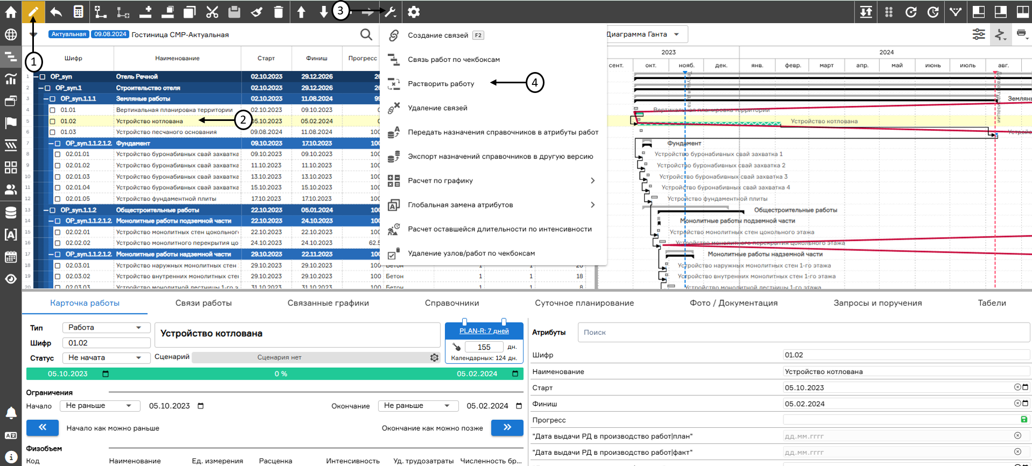Select Связь работ по чекбоксам
Image resolution: width=1032 pixels, height=466 pixels.
click(x=493, y=60)
